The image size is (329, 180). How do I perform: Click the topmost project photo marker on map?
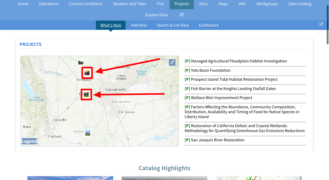pyautogui.click(x=81, y=62)
